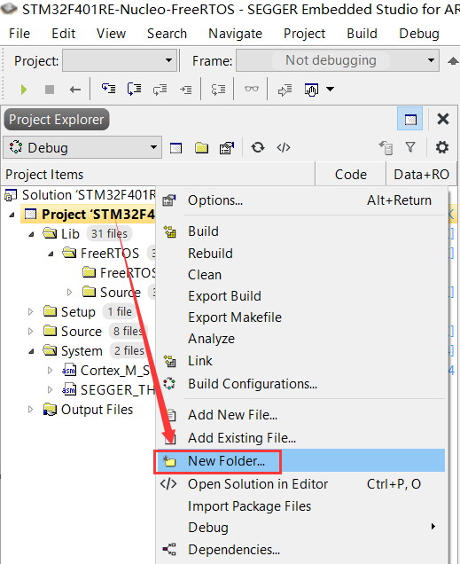Click the Step Out icon in debug toolbar
The image size is (460, 564).
tap(160, 90)
